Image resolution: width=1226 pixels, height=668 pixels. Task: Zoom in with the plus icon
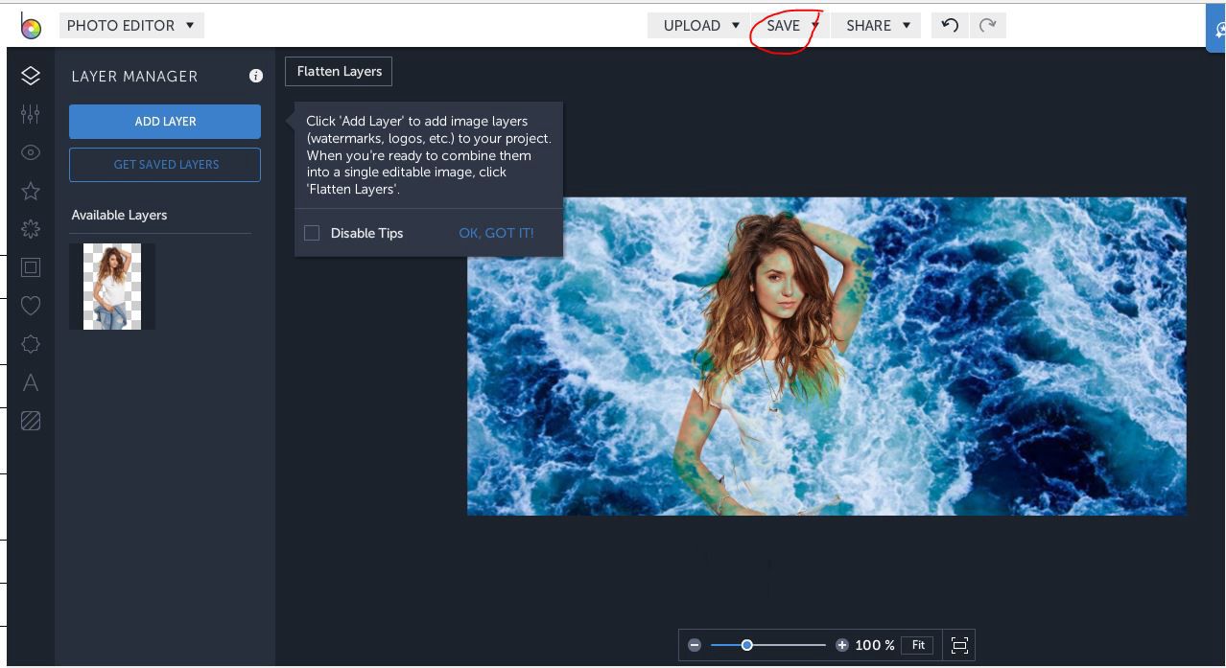pyautogui.click(x=841, y=645)
